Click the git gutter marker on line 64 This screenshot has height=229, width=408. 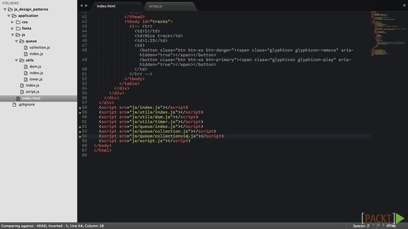click(80, 137)
